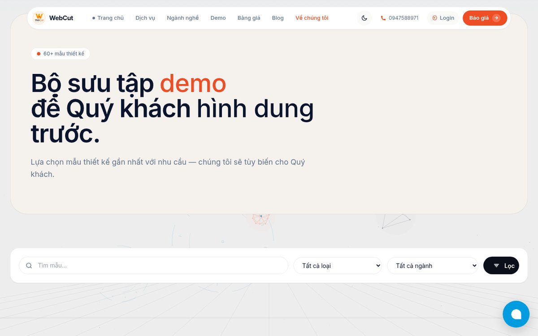Open the chat bubble widget

tap(516, 314)
